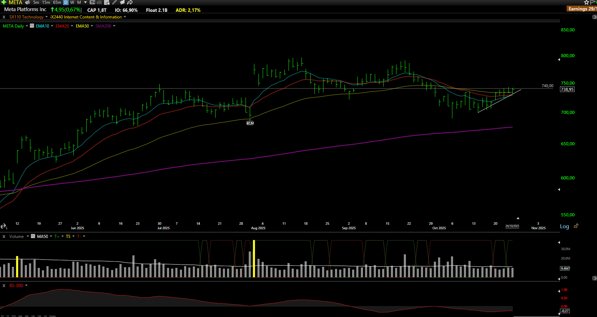Select the W weekly timeframe button

tap(72, 2)
